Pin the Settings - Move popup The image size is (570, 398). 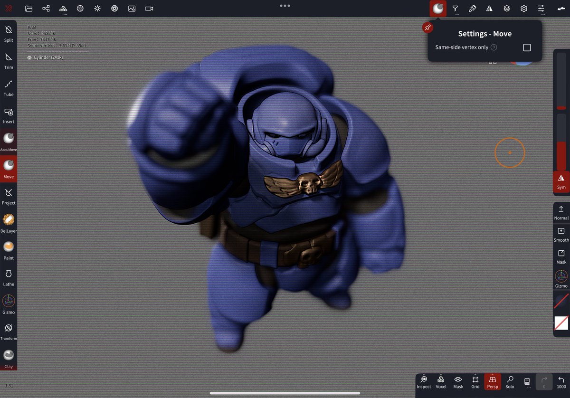427,28
